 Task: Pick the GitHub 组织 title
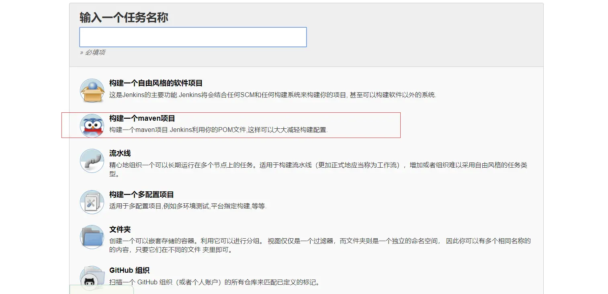pos(129,270)
